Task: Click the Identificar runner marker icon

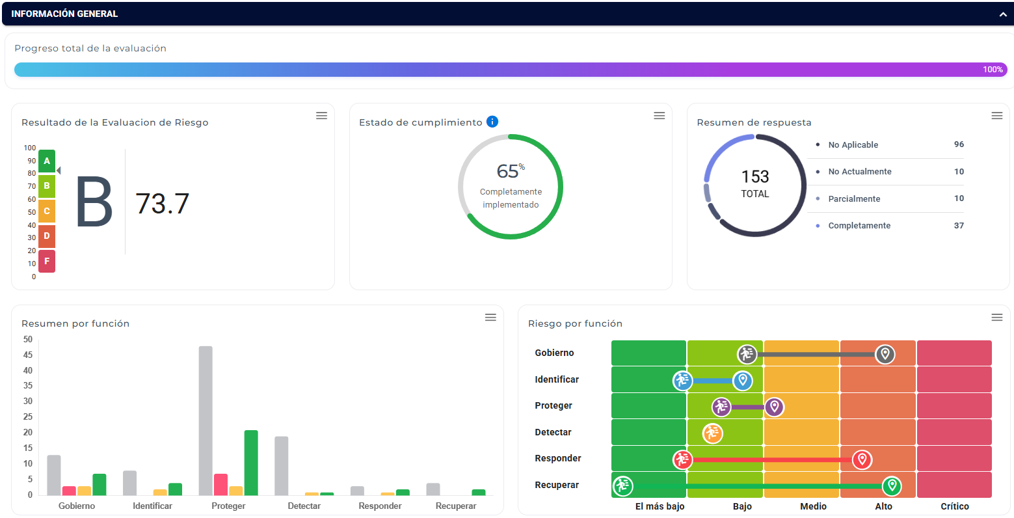Action: tap(682, 381)
